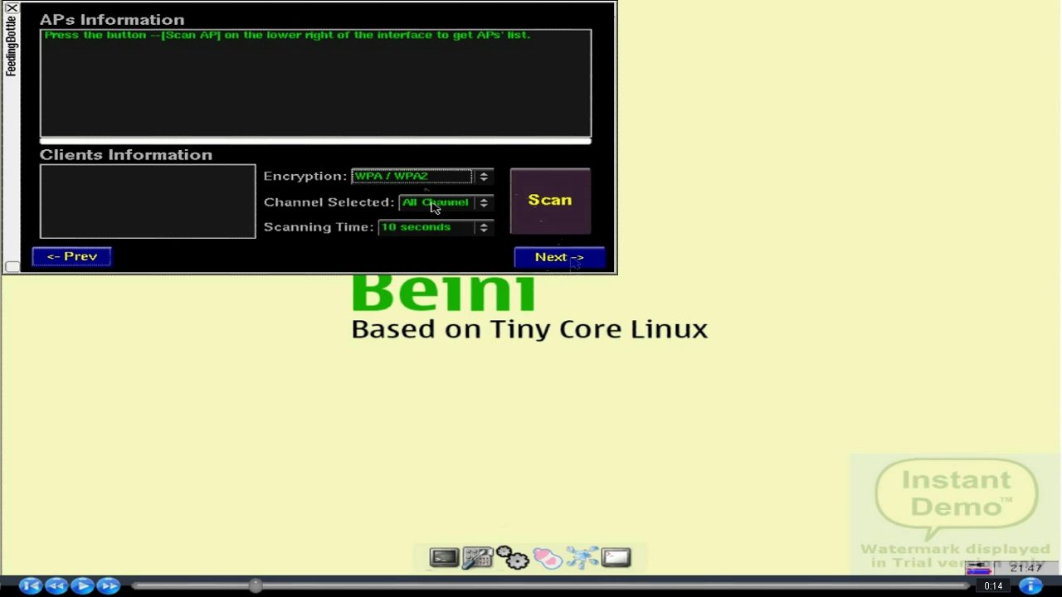Click the 0:14 playback time display
The height and width of the screenshot is (597, 1062).
993,586
